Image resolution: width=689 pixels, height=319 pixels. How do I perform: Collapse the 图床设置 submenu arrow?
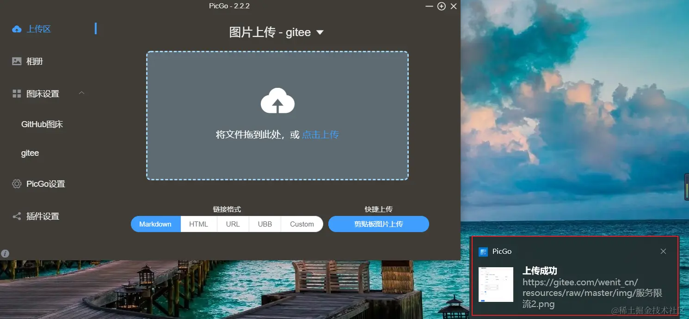[x=81, y=93]
